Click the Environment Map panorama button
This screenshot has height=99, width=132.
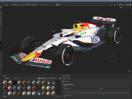tap(101, 89)
